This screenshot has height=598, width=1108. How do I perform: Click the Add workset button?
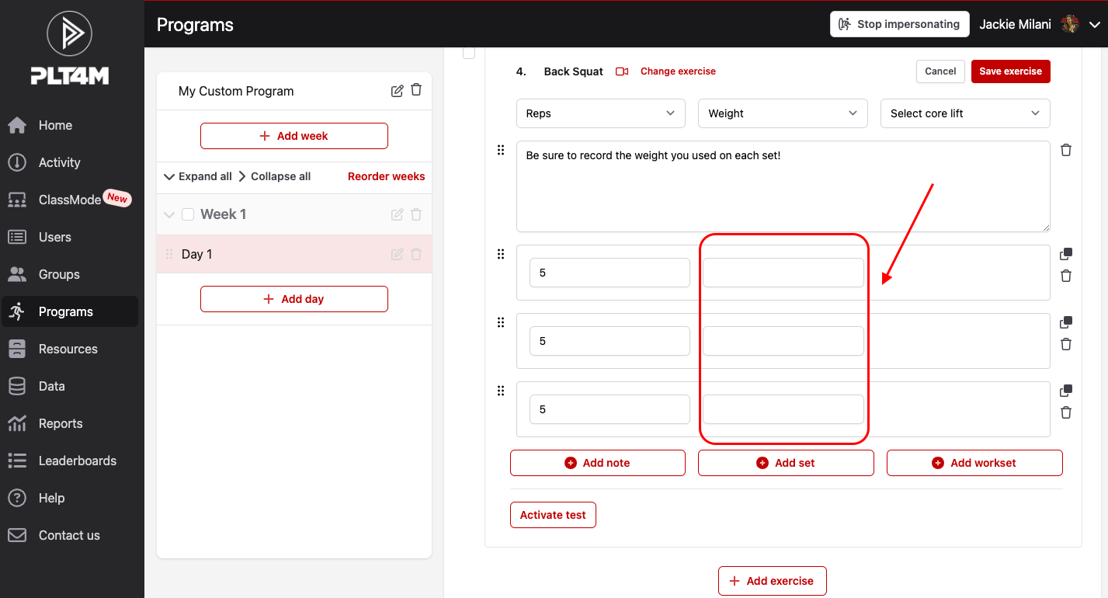pyautogui.click(x=974, y=463)
